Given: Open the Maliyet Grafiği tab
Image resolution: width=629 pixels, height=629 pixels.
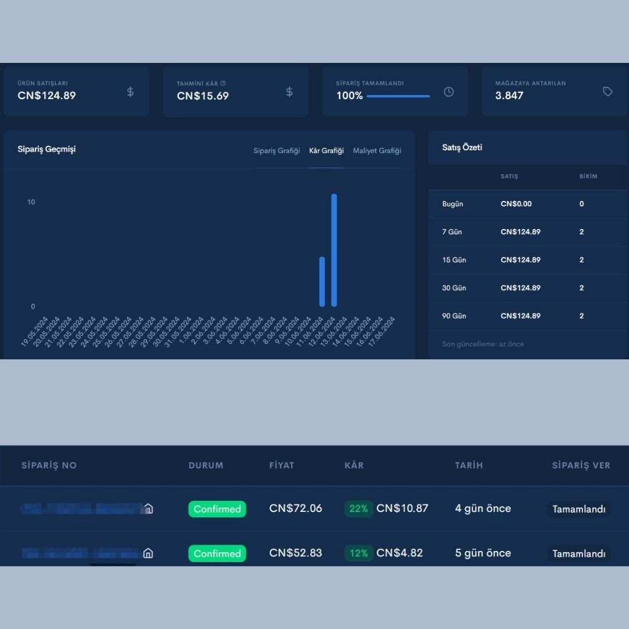Looking at the screenshot, I should pos(377,150).
